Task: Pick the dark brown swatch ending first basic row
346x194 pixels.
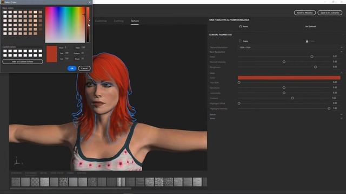Action: 41,12
